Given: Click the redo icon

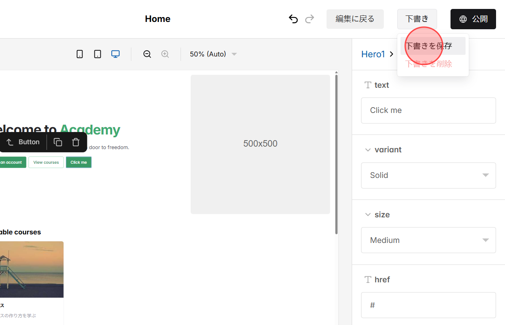Looking at the screenshot, I should click(309, 19).
